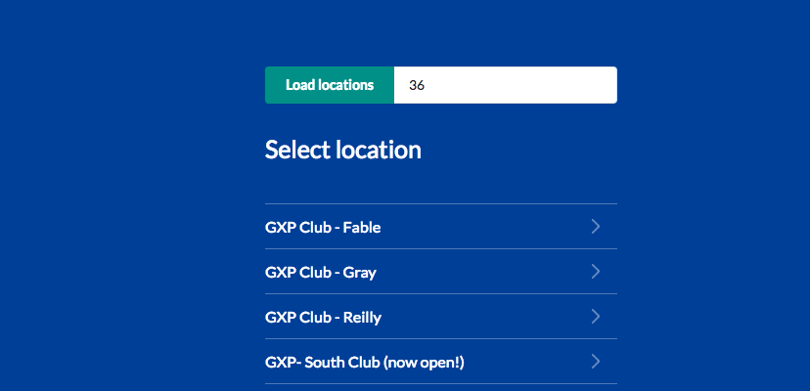Pick the GXP Club - Reilly location

[x=441, y=317]
